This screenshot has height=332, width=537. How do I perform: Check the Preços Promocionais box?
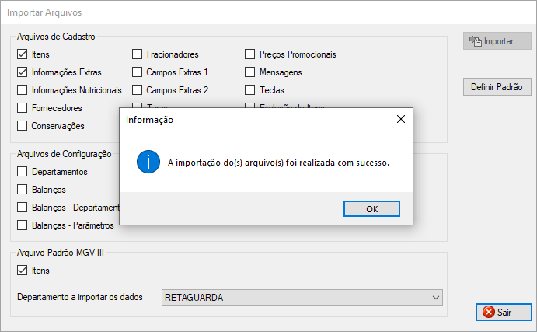(250, 54)
